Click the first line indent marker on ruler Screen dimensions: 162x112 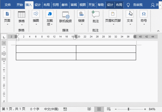tap(17, 35)
